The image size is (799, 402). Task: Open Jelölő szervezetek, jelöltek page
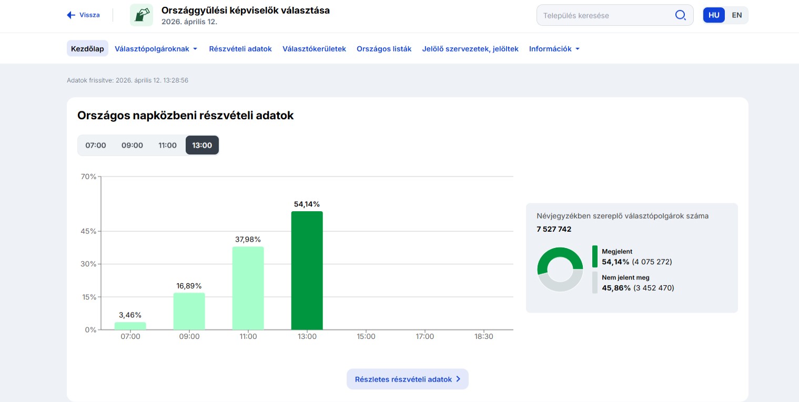(x=470, y=49)
